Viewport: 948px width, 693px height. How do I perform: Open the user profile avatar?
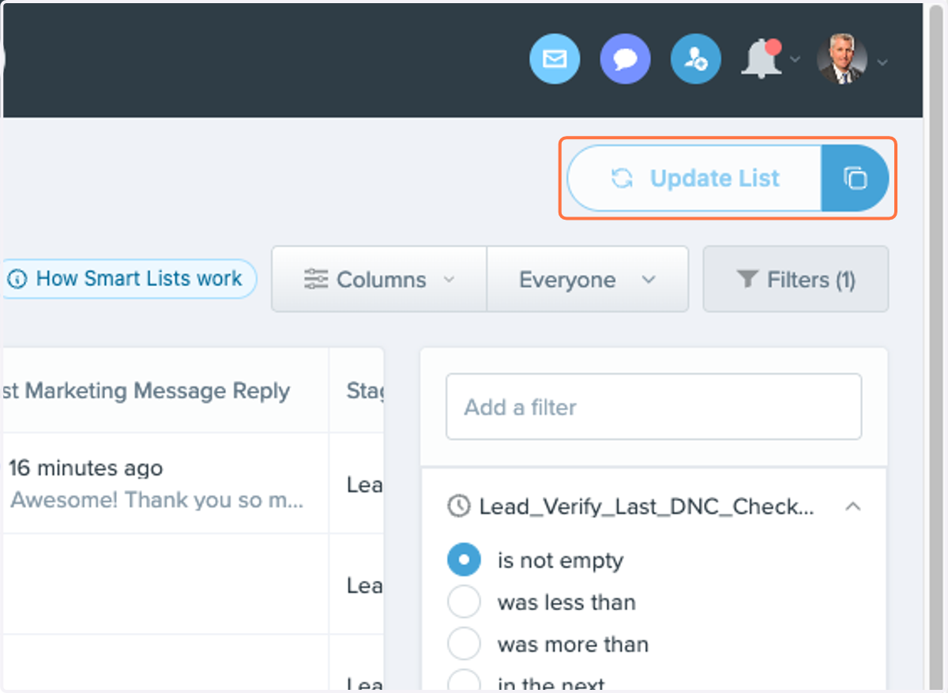coord(841,59)
